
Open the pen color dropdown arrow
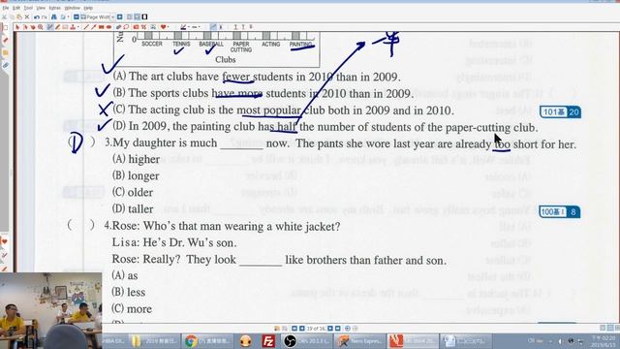[x=189, y=27]
